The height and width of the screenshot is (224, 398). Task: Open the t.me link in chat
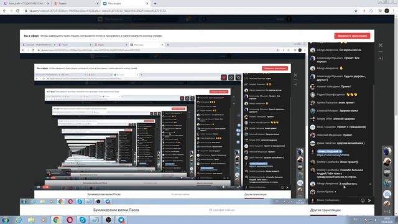tap(333, 155)
